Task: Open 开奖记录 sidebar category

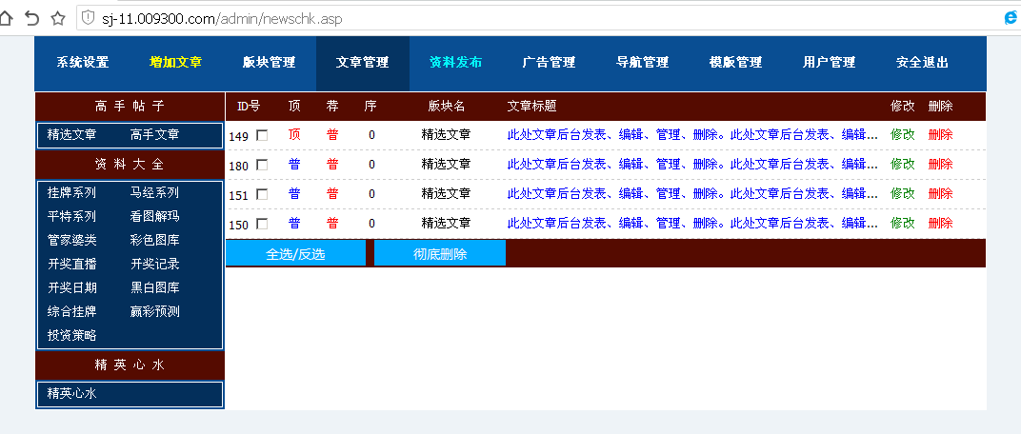Action: (x=154, y=264)
